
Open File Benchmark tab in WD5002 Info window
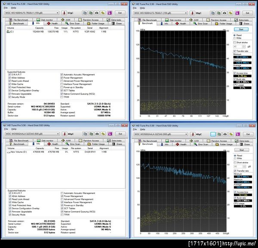19,141
